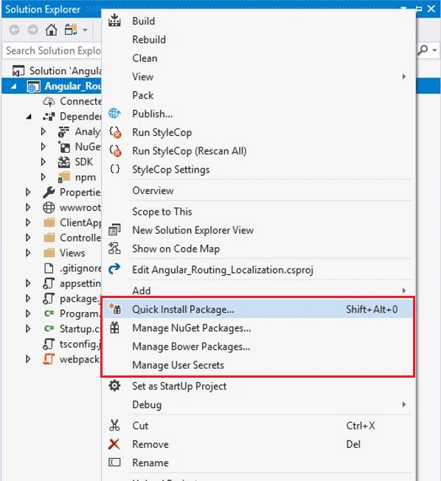Close the Solution Explorer panel
This screenshot has width=441, height=481.
[x=431, y=9]
